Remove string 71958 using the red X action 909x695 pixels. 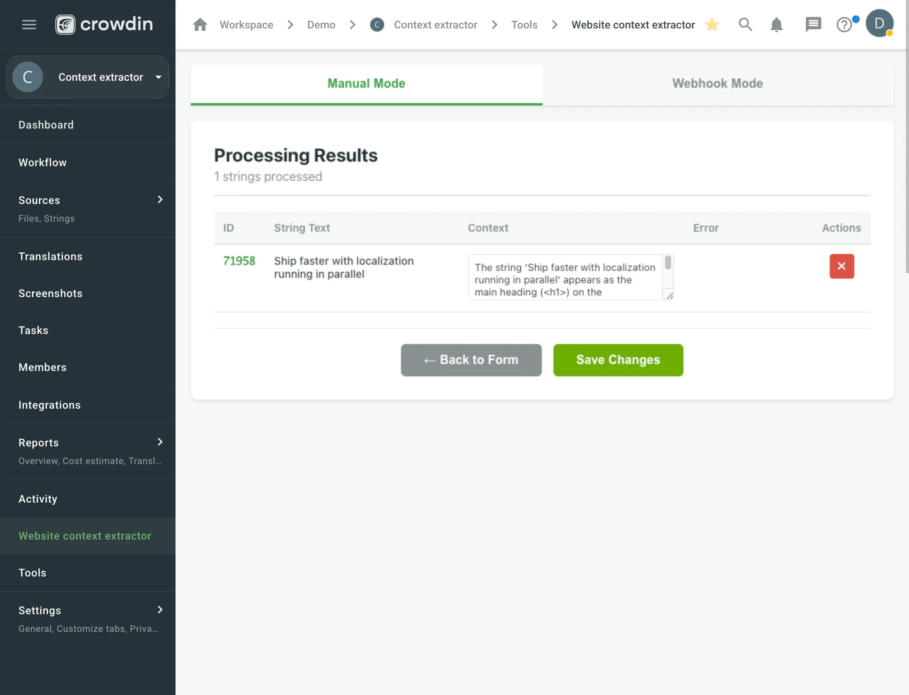[x=841, y=266]
